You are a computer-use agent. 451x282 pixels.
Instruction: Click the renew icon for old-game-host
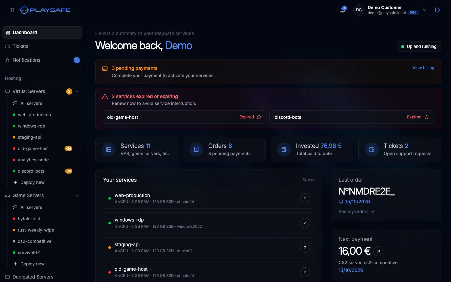pyautogui.click(x=259, y=117)
